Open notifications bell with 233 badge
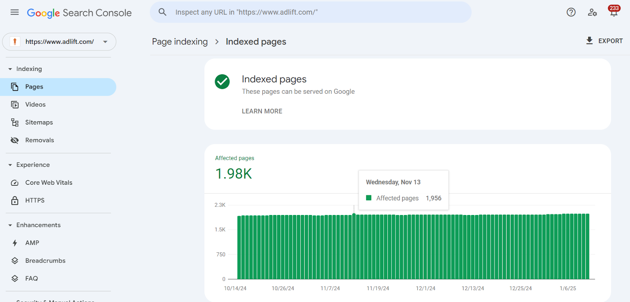This screenshot has width=630, height=302. pyautogui.click(x=614, y=11)
